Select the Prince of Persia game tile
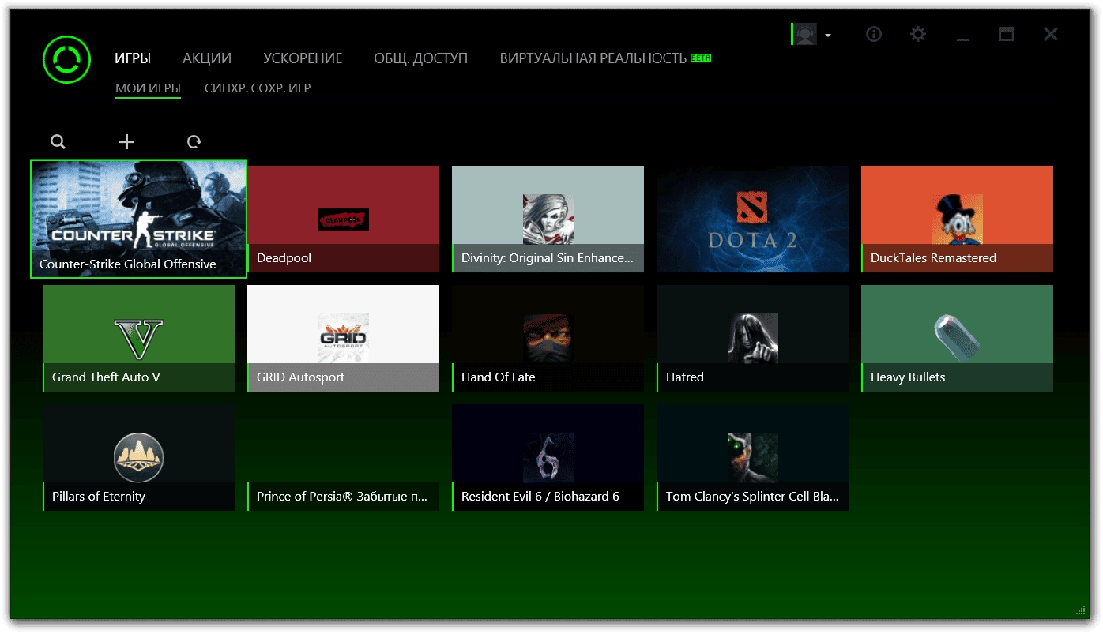The image size is (1103, 634). coord(343,457)
